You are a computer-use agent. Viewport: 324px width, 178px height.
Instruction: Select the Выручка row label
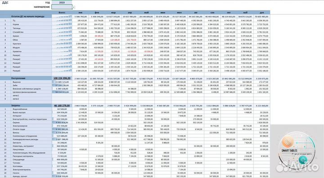[17, 82]
